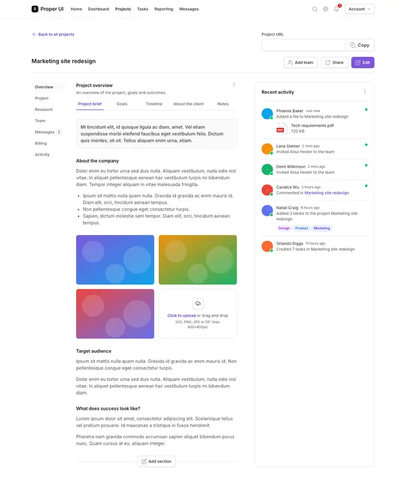
Task: Open Recent activity three-dot menu
Action: pos(365,91)
